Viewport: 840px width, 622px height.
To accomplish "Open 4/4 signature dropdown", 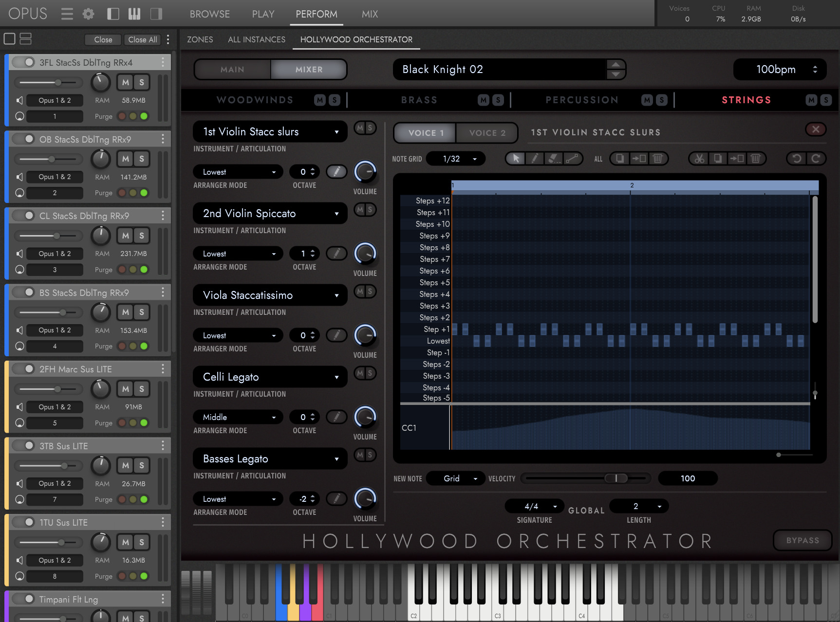I will 535,506.
